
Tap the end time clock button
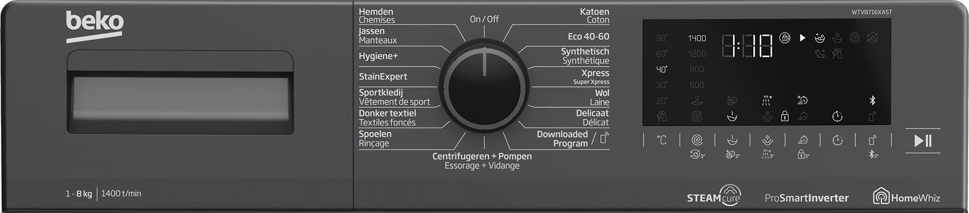(x=837, y=140)
